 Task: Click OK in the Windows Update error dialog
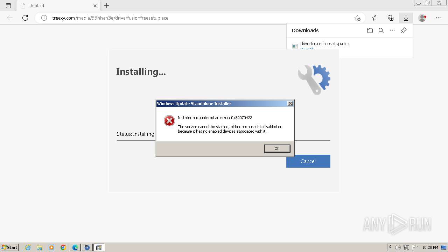(x=277, y=148)
